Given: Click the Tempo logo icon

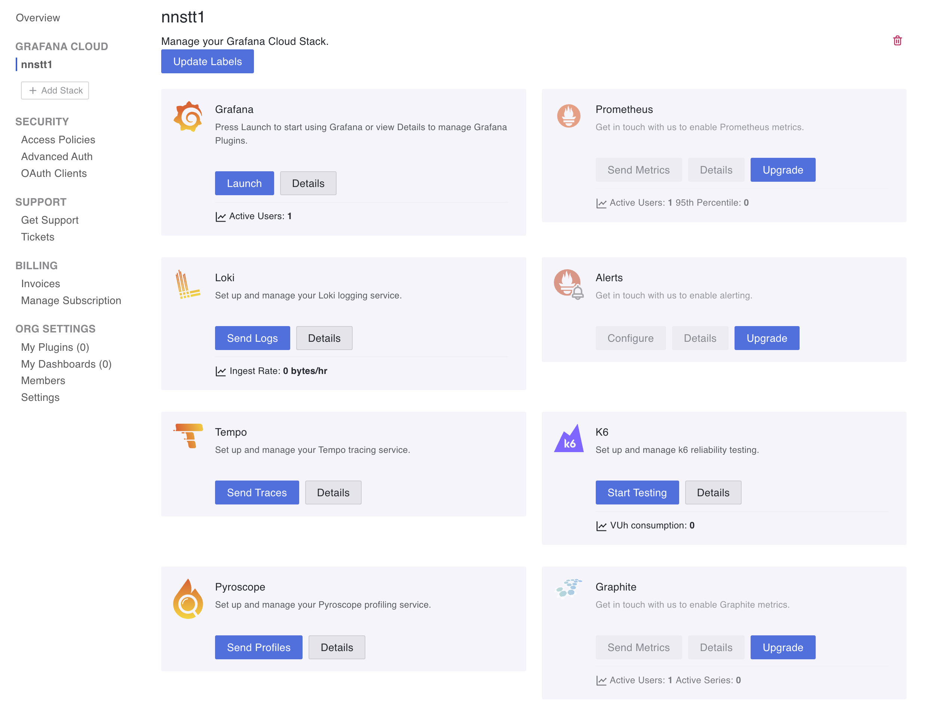Looking at the screenshot, I should (188, 435).
